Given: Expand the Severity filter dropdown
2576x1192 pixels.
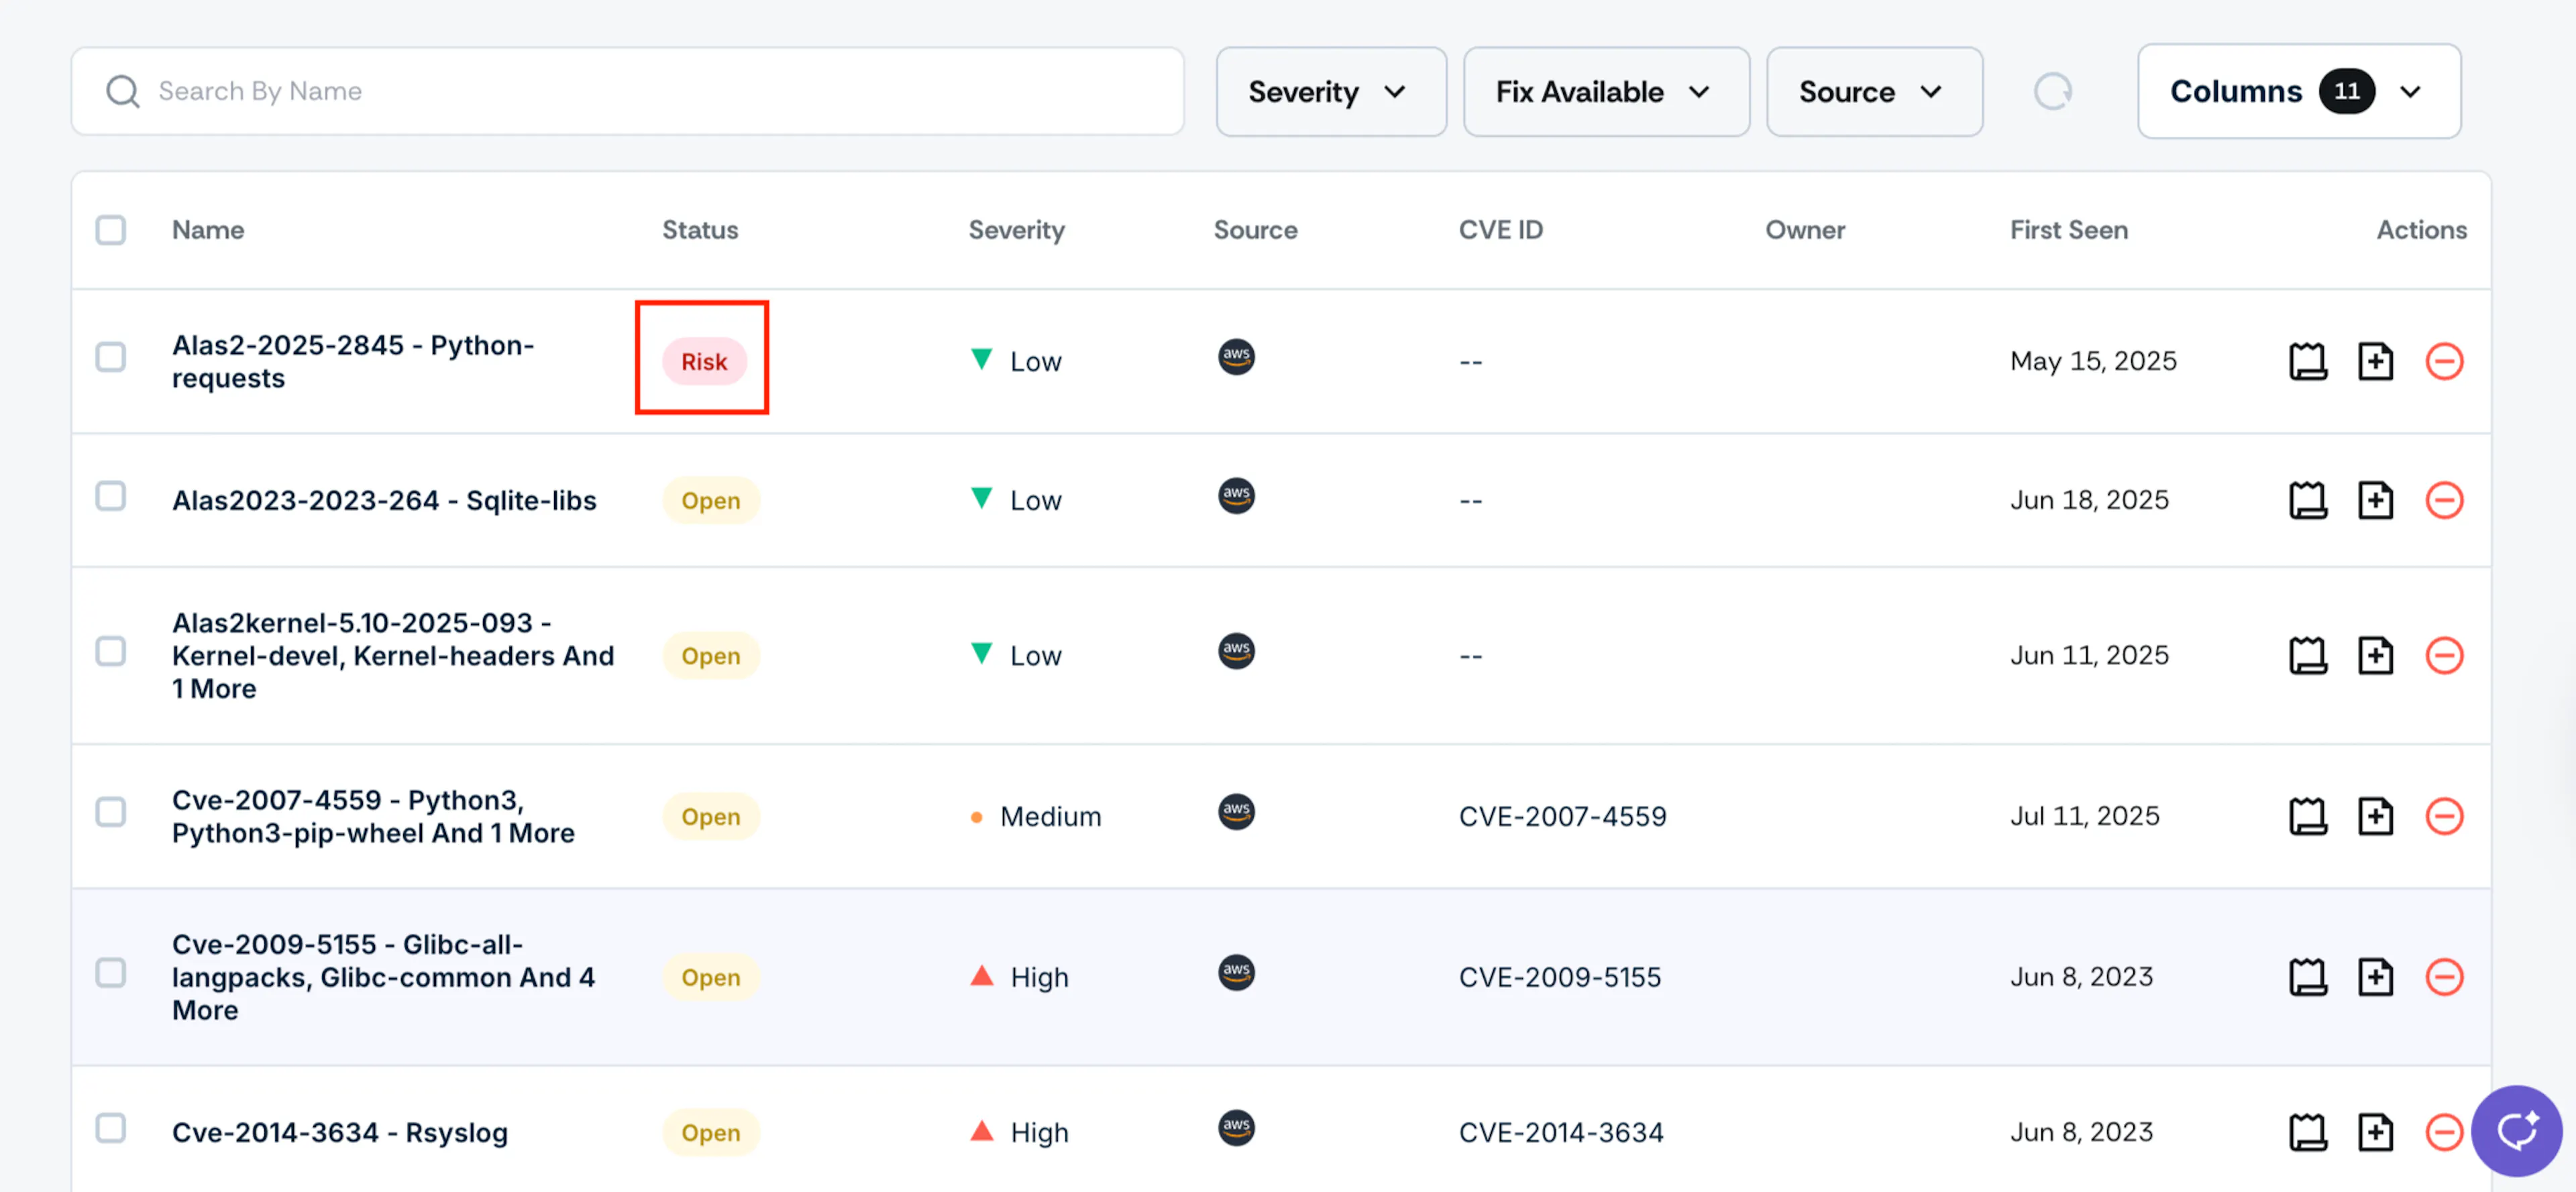Looking at the screenshot, I should [1330, 92].
